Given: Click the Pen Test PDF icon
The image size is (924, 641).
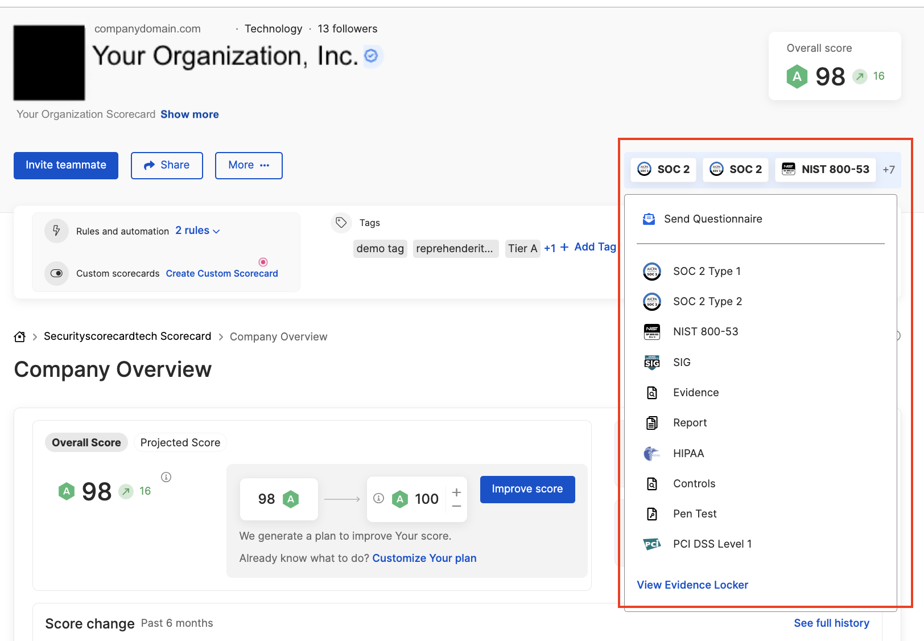Looking at the screenshot, I should tap(652, 514).
